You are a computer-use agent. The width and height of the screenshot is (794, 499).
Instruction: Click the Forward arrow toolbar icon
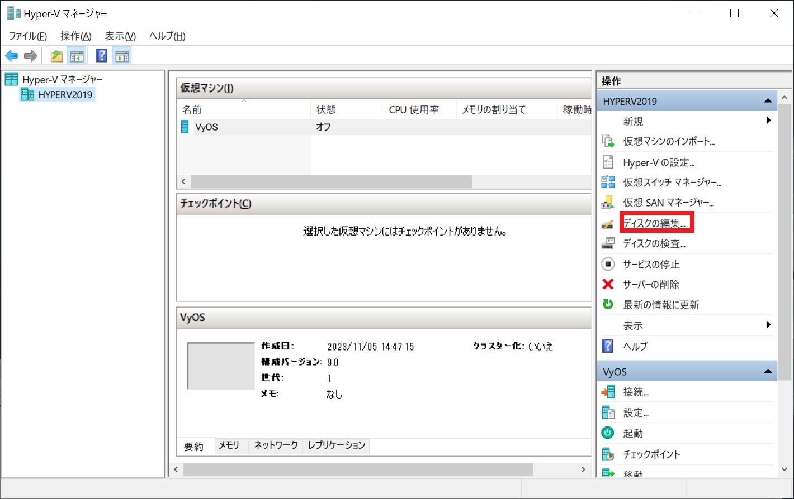coord(31,56)
